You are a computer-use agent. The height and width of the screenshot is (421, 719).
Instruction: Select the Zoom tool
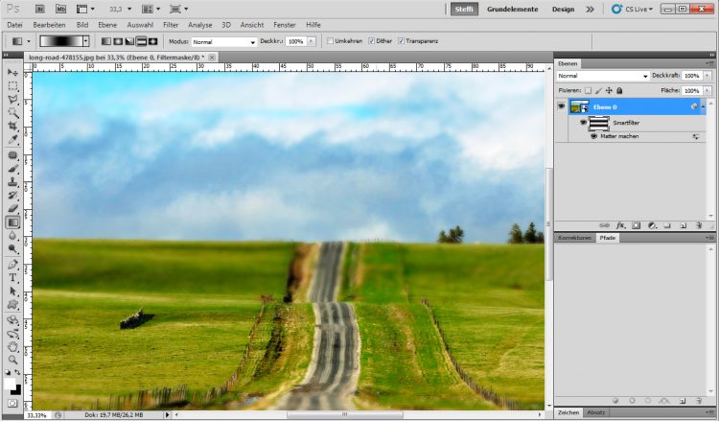pos(12,360)
